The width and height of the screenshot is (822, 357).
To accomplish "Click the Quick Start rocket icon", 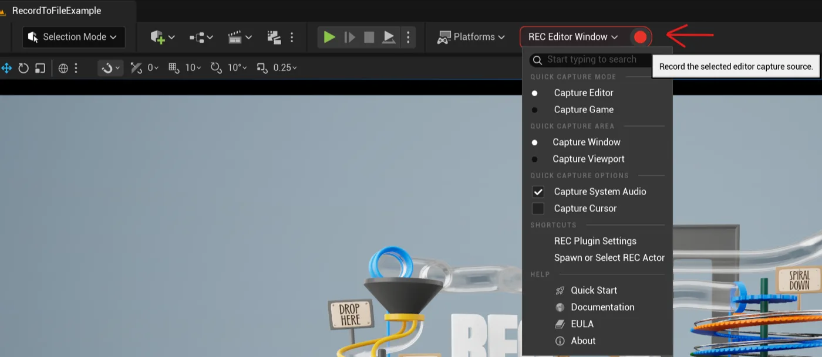I will [560, 291].
